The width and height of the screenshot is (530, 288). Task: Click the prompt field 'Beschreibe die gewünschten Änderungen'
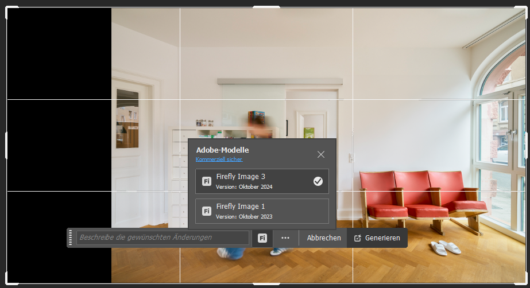(163, 238)
